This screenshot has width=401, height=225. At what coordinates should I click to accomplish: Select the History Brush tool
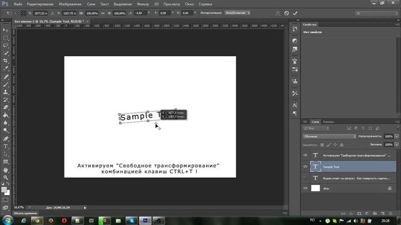tap(6, 100)
